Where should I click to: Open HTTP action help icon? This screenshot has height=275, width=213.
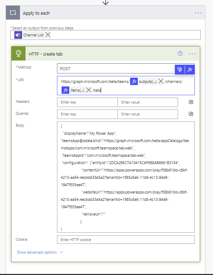click(x=180, y=54)
